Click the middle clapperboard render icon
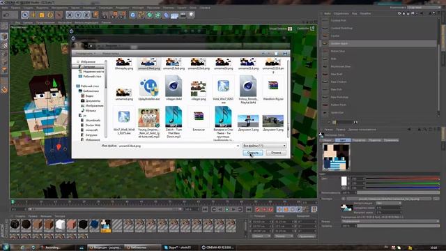Viewport: 446px width, 251px height. click(x=114, y=15)
